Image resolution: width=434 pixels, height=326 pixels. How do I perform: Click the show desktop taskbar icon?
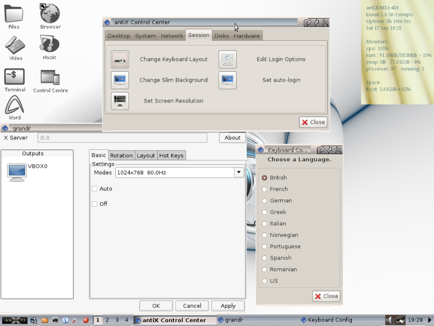coord(33,320)
